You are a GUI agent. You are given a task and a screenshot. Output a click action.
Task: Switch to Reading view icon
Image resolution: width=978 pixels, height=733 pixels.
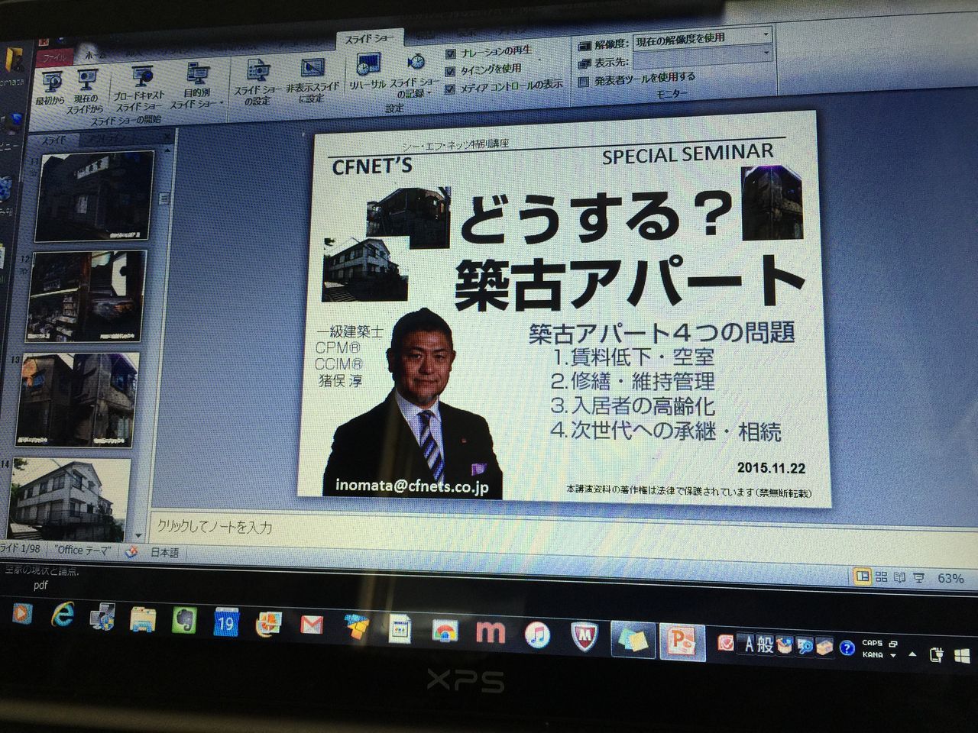pyautogui.click(x=899, y=578)
